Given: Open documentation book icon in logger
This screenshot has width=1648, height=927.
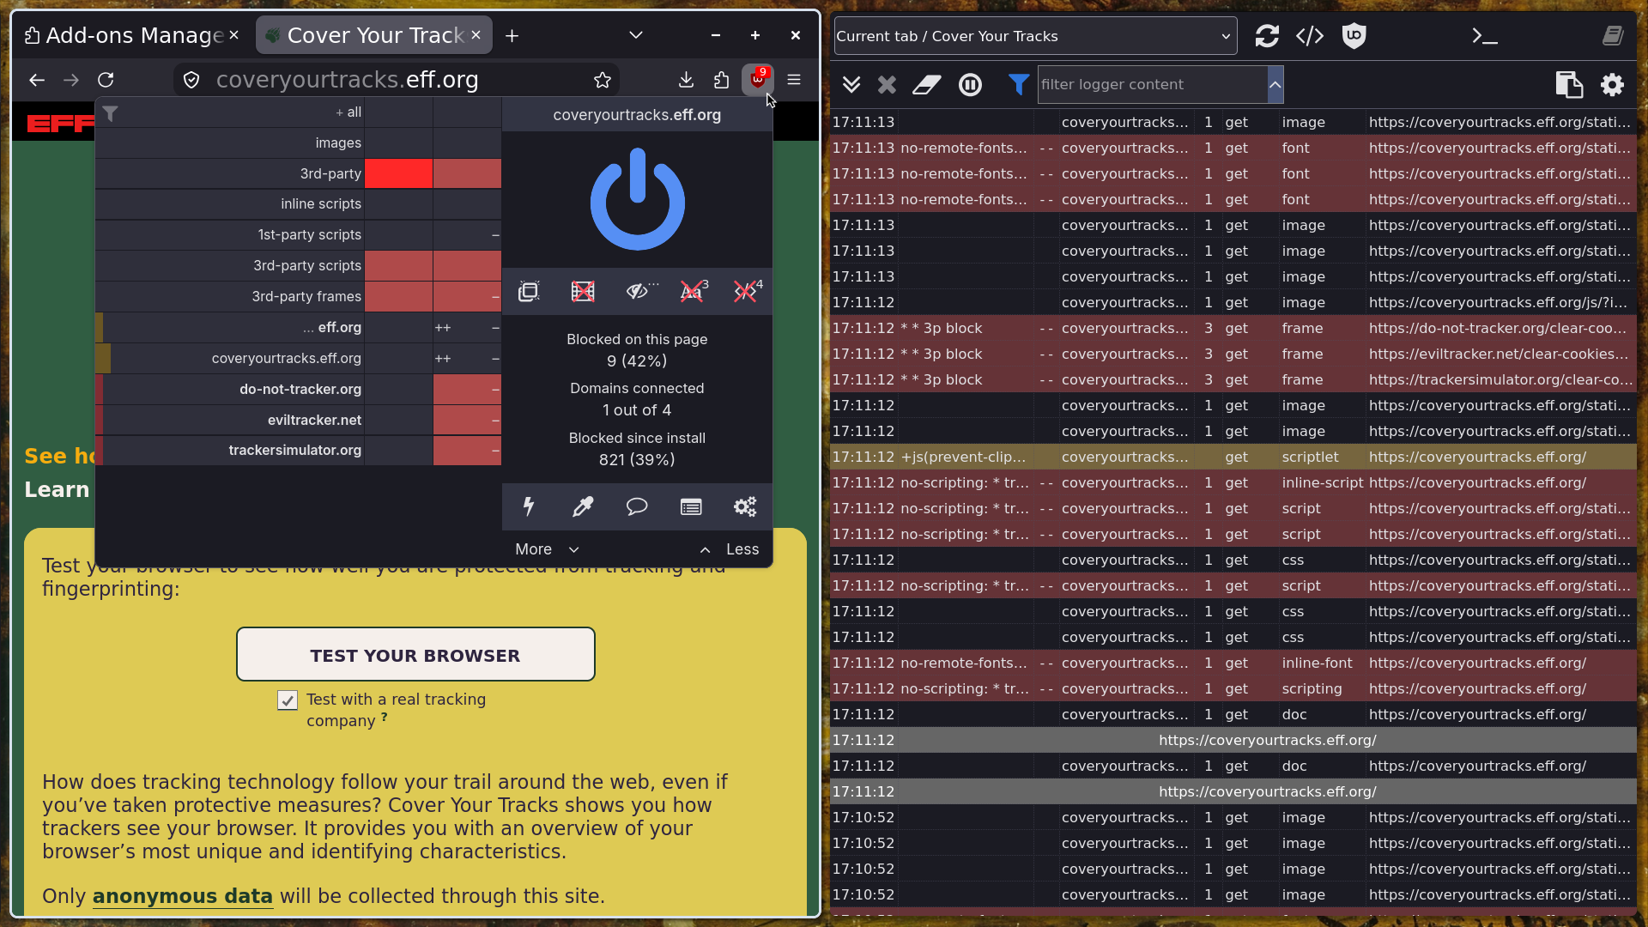Looking at the screenshot, I should point(1613,36).
